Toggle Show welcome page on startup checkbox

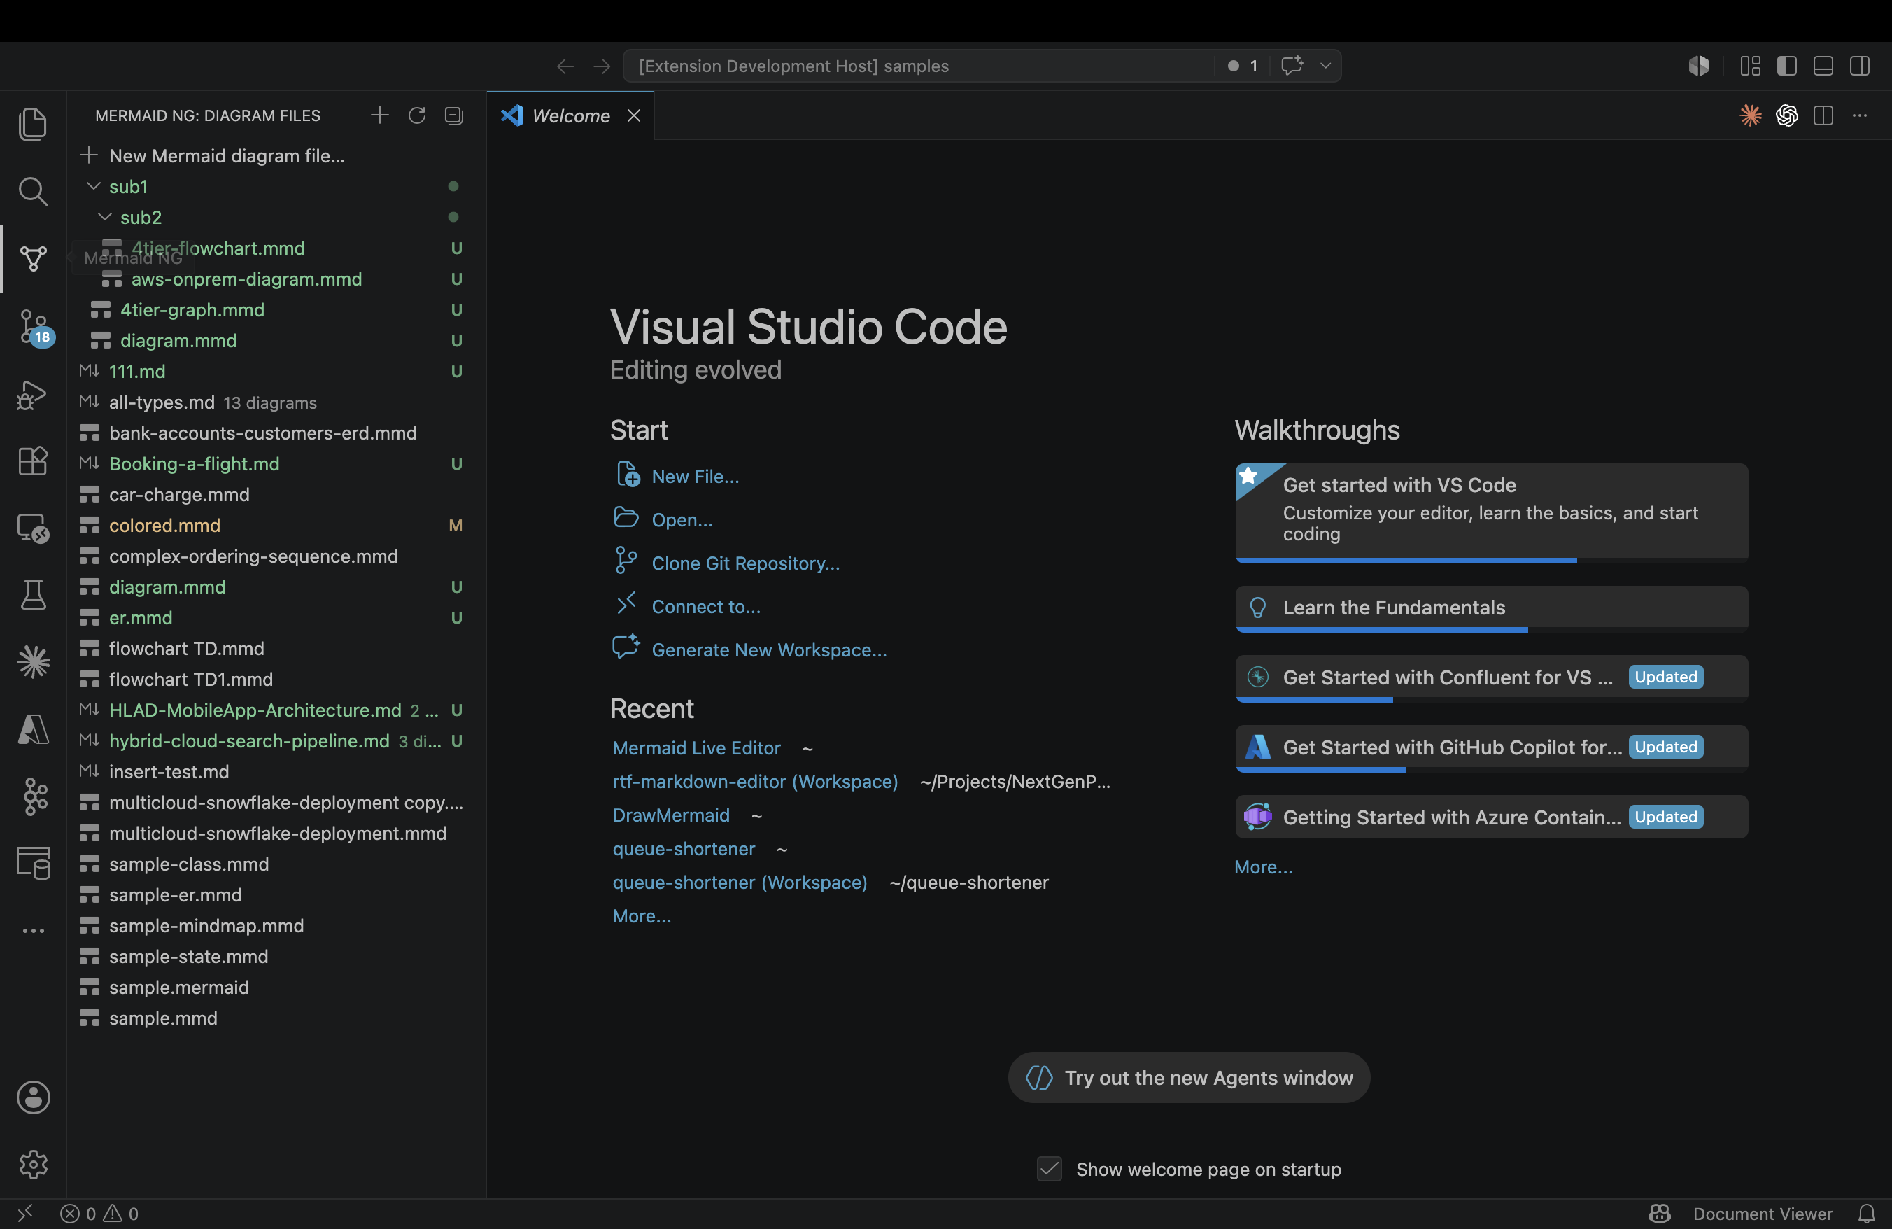tap(1049, 1169)
